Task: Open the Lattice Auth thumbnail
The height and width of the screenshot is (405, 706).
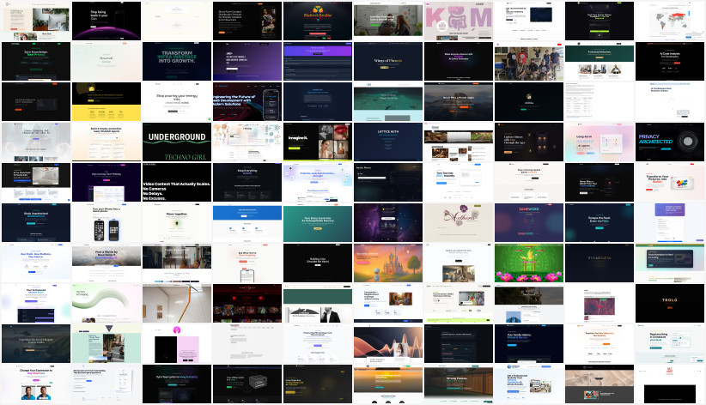Action: [x=388, y=142]
